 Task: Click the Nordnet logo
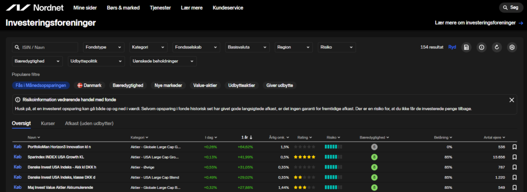[34, 7]
